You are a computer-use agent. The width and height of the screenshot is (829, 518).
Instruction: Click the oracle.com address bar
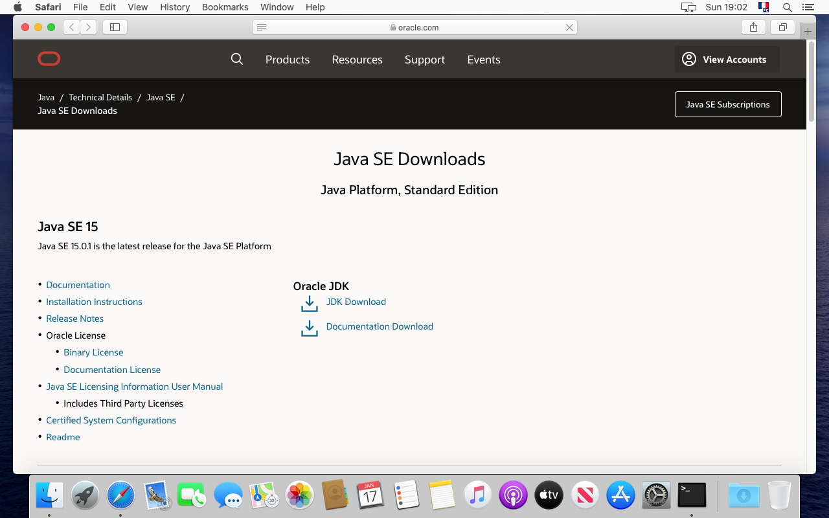tap(414, 27)
